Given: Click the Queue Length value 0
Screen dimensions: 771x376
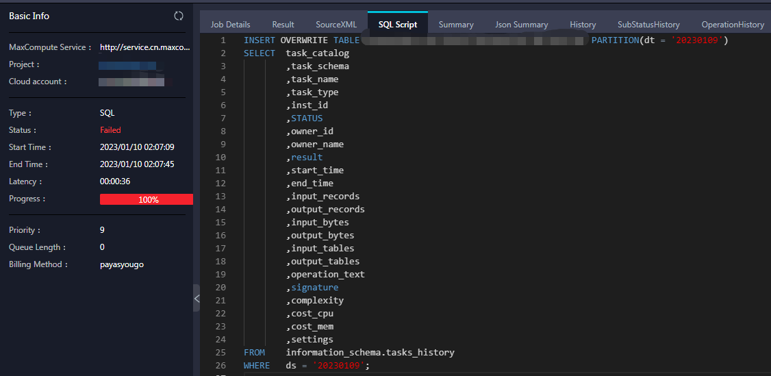Looking at the screenshot, I should point(102,247).
